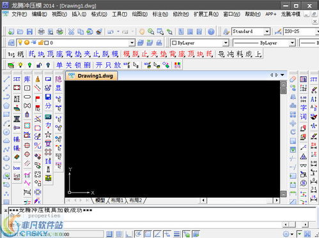Image resolution: width=319 pixels, height=238 pixels.
Task: Click the 字 text tool icon
Action: coord(303,108)
